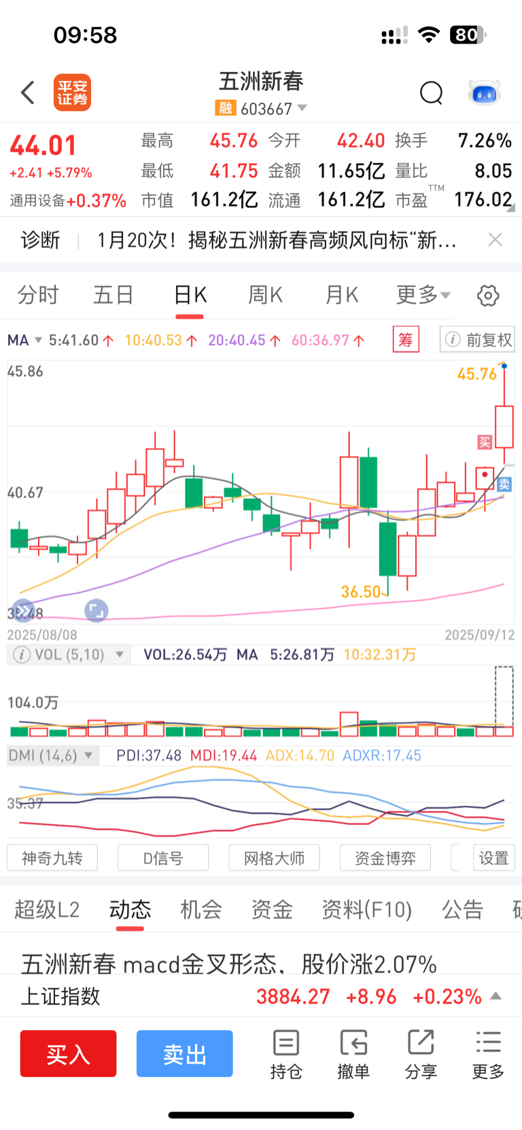Tap the orange 融 margin badge
The image size is (522, 1130).
(225, 108)
